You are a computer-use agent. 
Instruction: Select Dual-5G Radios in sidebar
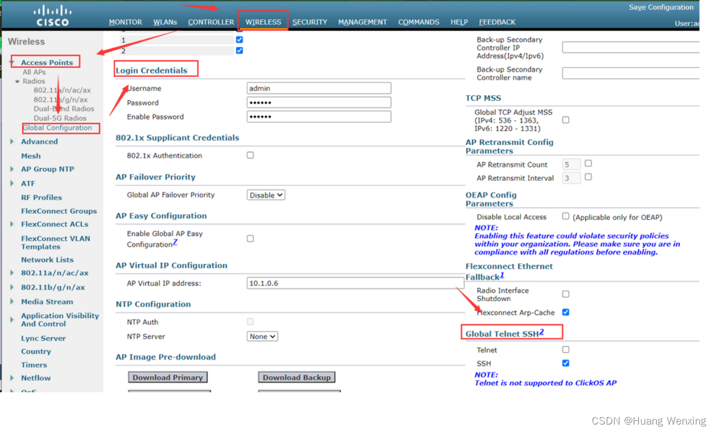(60, 118)
